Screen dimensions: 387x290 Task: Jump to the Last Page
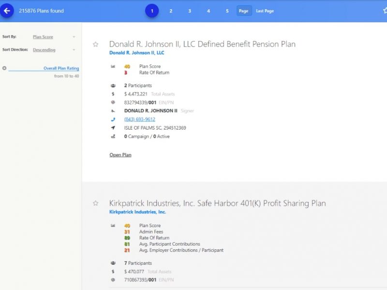pyautogui.click(x=265, y=11)
